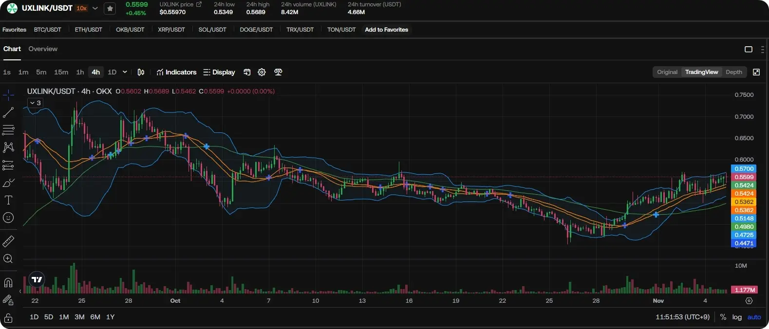Click the balance scale icon
The height and width of the screenshot is (329, 769).
(278, 72)
